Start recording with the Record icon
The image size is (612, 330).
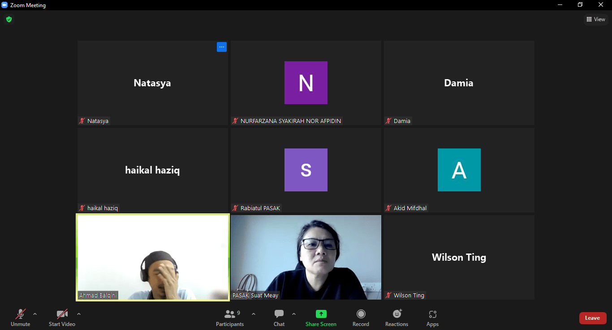click(x=361, y=318)
